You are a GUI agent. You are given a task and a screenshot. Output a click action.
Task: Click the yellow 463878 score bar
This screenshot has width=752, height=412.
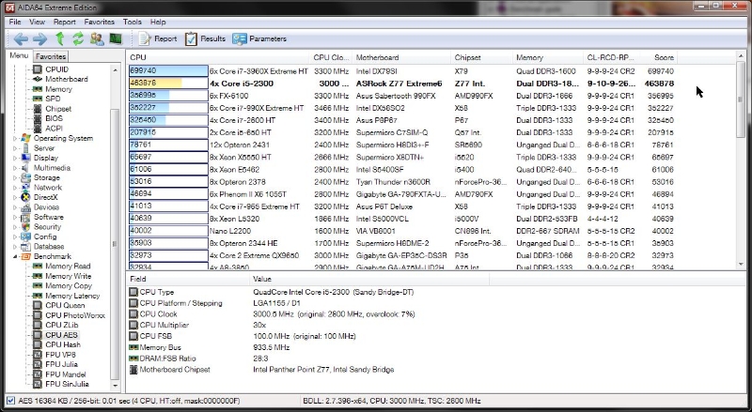pos(168,84)
